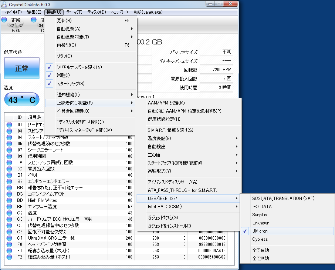Click the status orb for attribute C2 温度
Screen dimensions: 335x270
9,213
